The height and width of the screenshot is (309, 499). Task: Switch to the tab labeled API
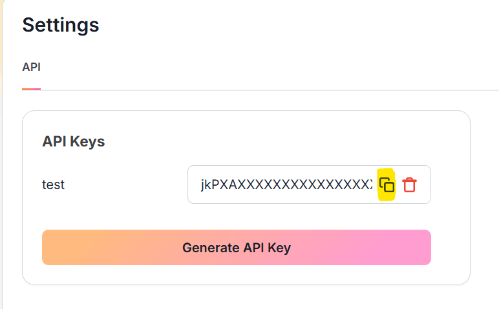(x=31, y=67)
